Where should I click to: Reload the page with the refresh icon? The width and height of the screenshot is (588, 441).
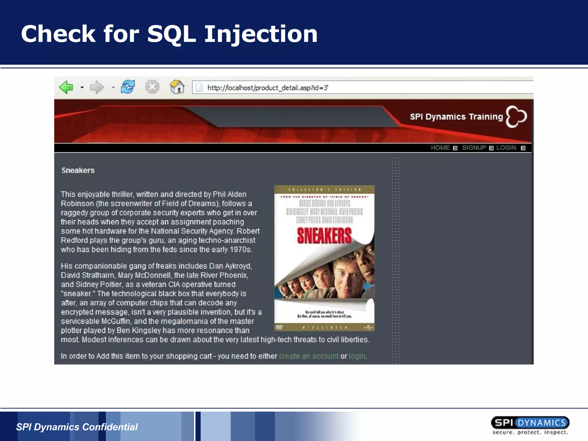128,87
